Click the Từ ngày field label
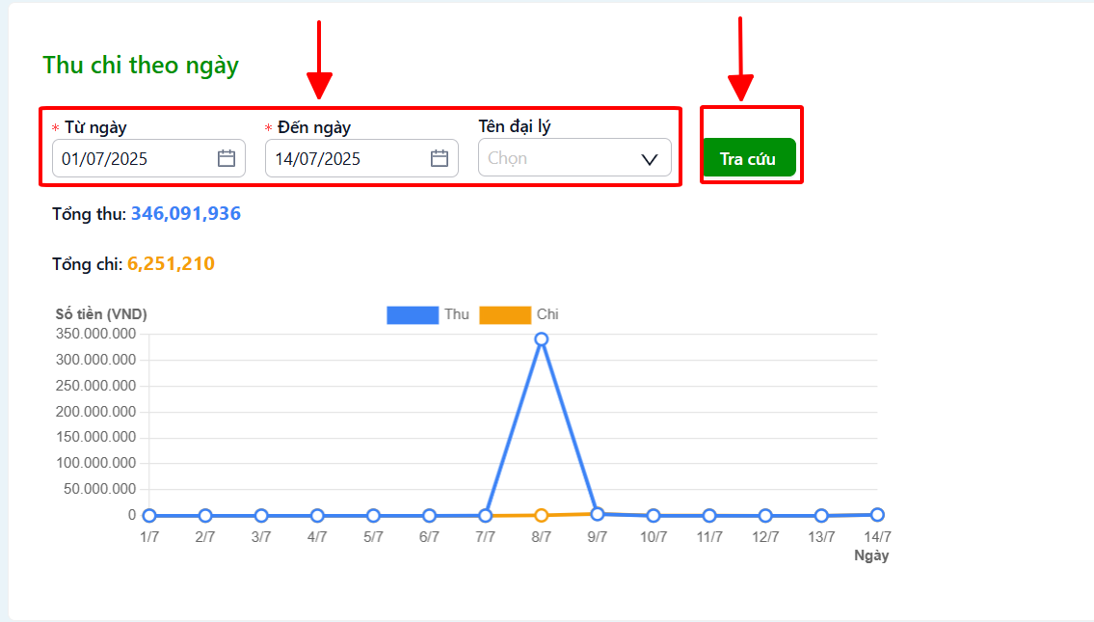 (95, 127)
